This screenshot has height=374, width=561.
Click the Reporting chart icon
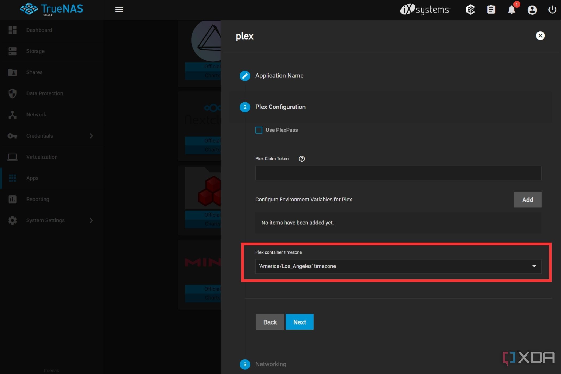(12, 199)
